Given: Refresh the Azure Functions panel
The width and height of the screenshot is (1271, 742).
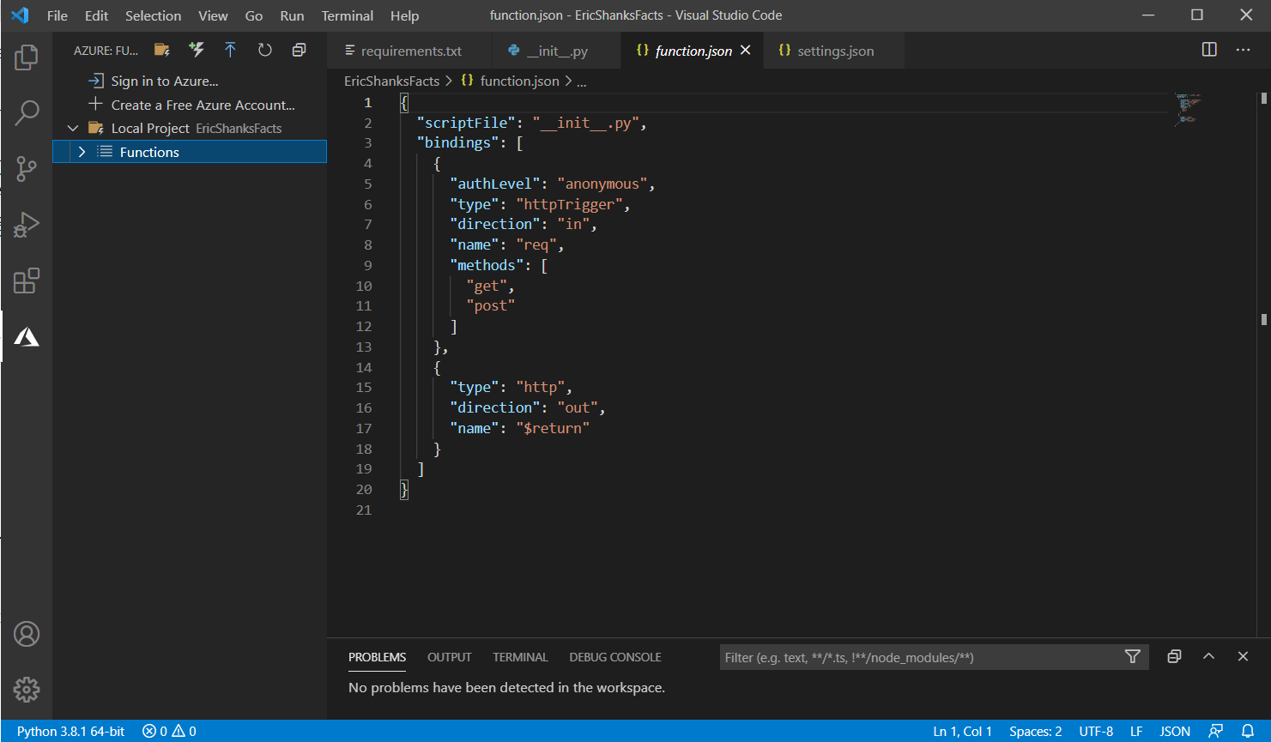Looking at the screenshot, I should click(x=264, y=50).
